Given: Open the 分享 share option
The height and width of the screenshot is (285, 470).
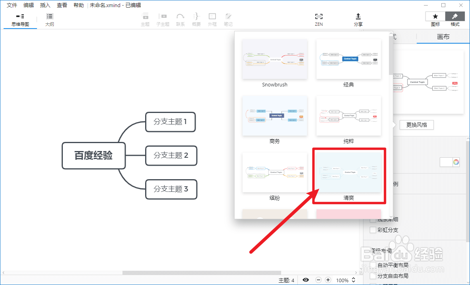Looking at the screenshot, I should 358,20.
